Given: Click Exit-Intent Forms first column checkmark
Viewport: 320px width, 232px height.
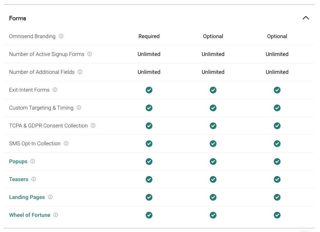Looking at the screenshot, I should 149,90.
